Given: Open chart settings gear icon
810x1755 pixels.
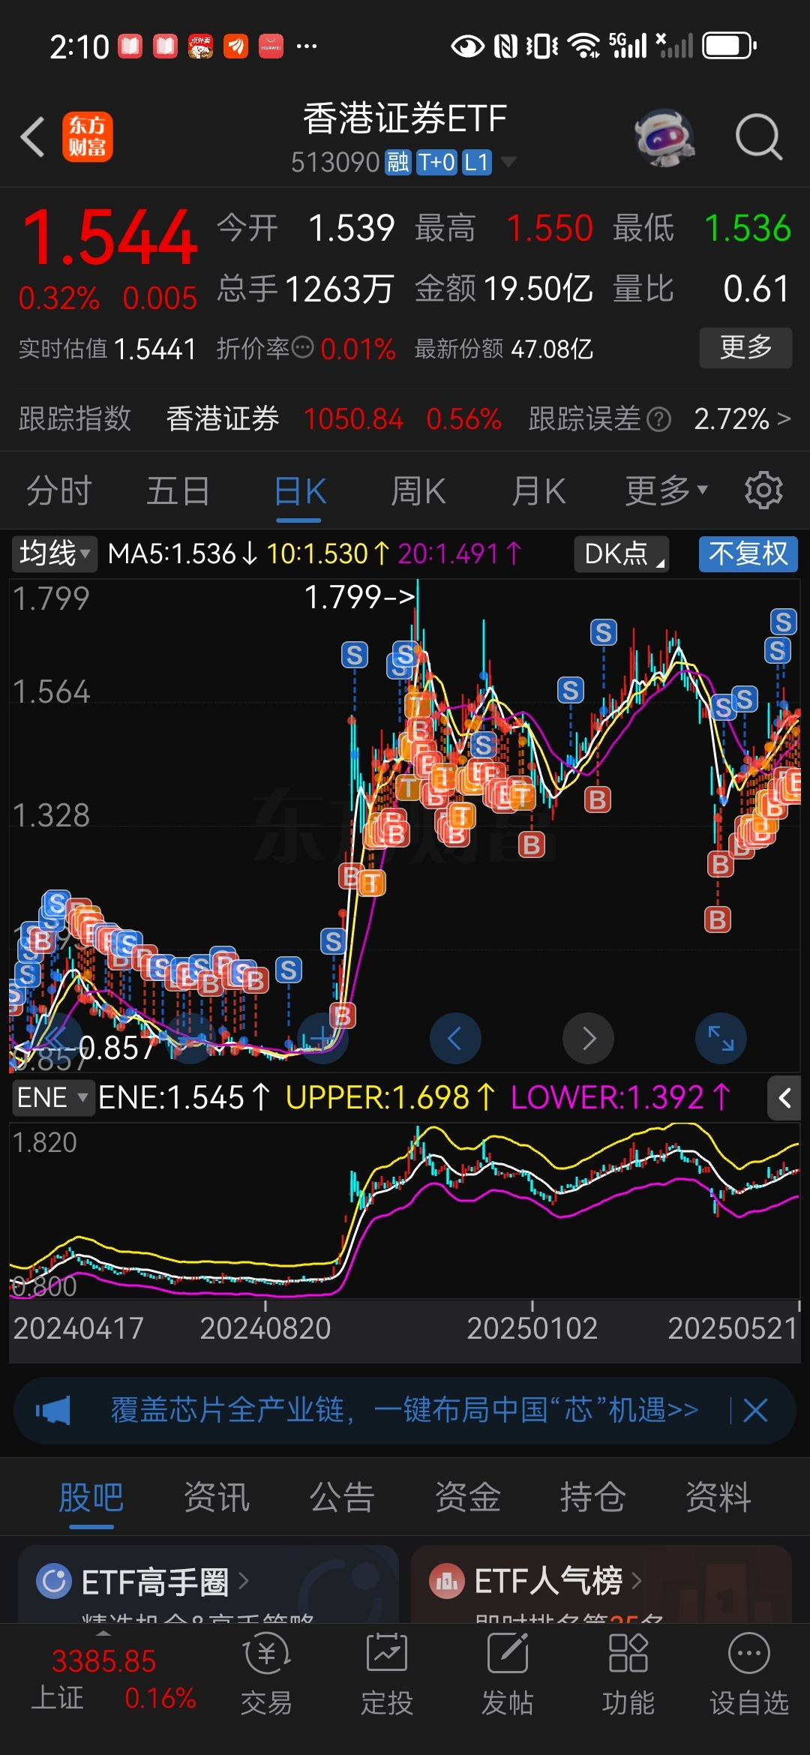Looking at the screenshot, I should click(763, 490).
